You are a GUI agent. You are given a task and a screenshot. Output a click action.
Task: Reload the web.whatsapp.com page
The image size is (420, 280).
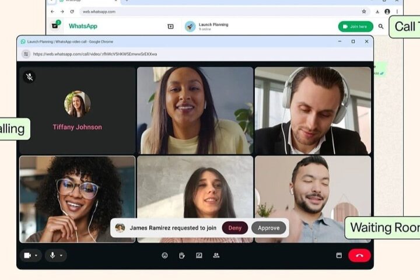pyautogui.click(x=72, y=12)
